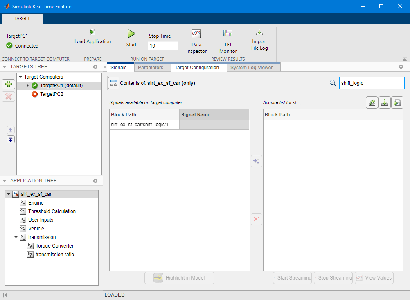Select the Engine subsystem label

[x=36, y=203]
